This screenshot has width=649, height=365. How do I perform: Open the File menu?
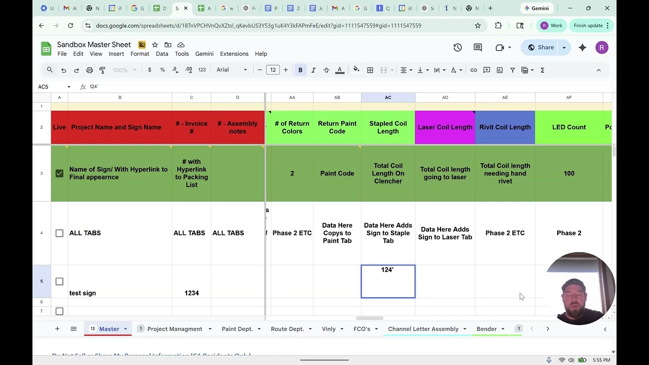click(x=62, y=54)
